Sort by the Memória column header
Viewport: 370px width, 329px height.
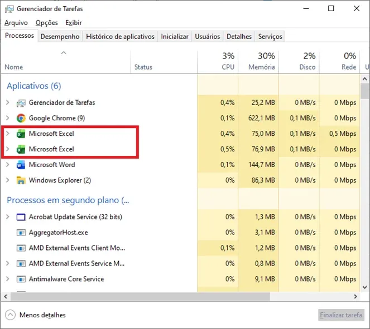point(258,62)
